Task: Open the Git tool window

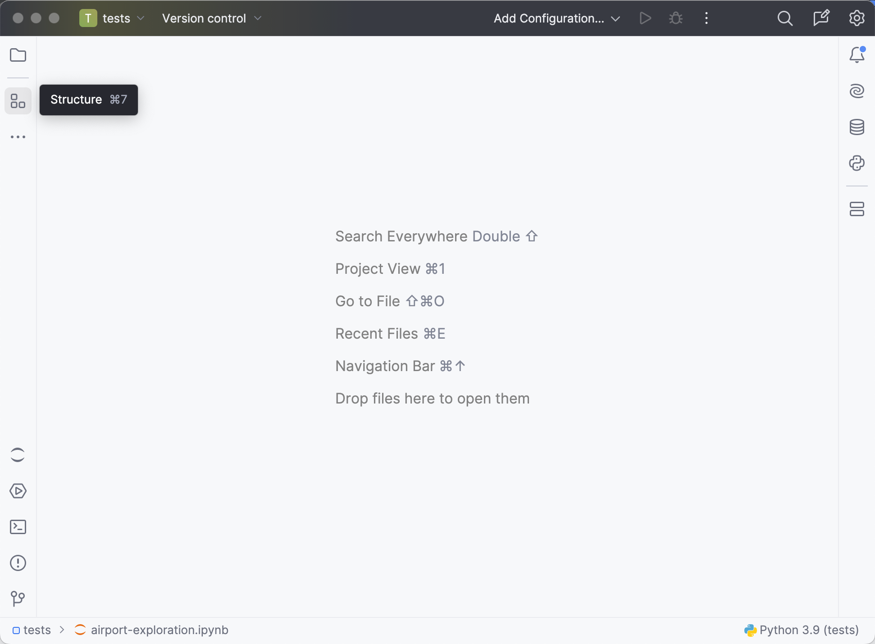Action: click(18, 599)
